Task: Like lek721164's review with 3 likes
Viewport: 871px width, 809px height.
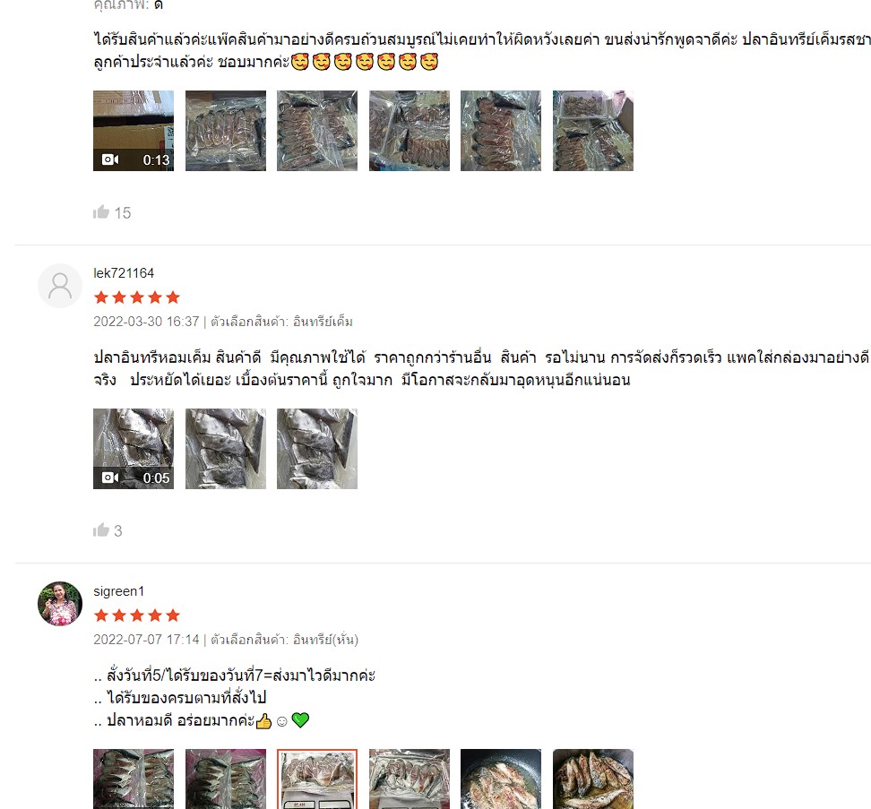Action: (x=101, y=530)
